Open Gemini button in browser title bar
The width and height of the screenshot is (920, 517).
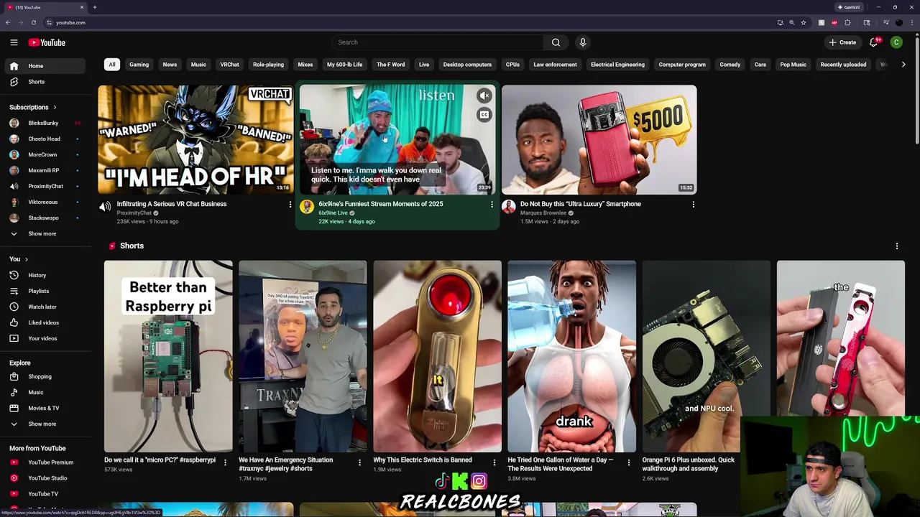[849, 7]
